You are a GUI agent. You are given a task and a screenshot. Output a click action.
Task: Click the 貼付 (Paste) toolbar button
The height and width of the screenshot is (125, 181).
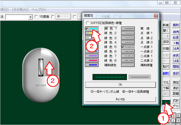(166, 67)
